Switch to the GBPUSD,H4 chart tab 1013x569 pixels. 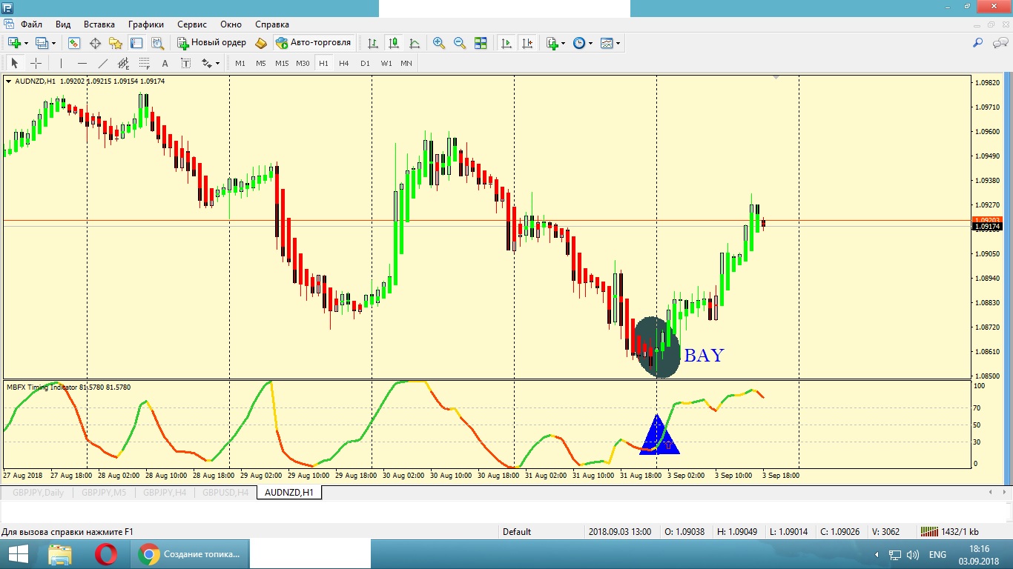coord(225,493)
